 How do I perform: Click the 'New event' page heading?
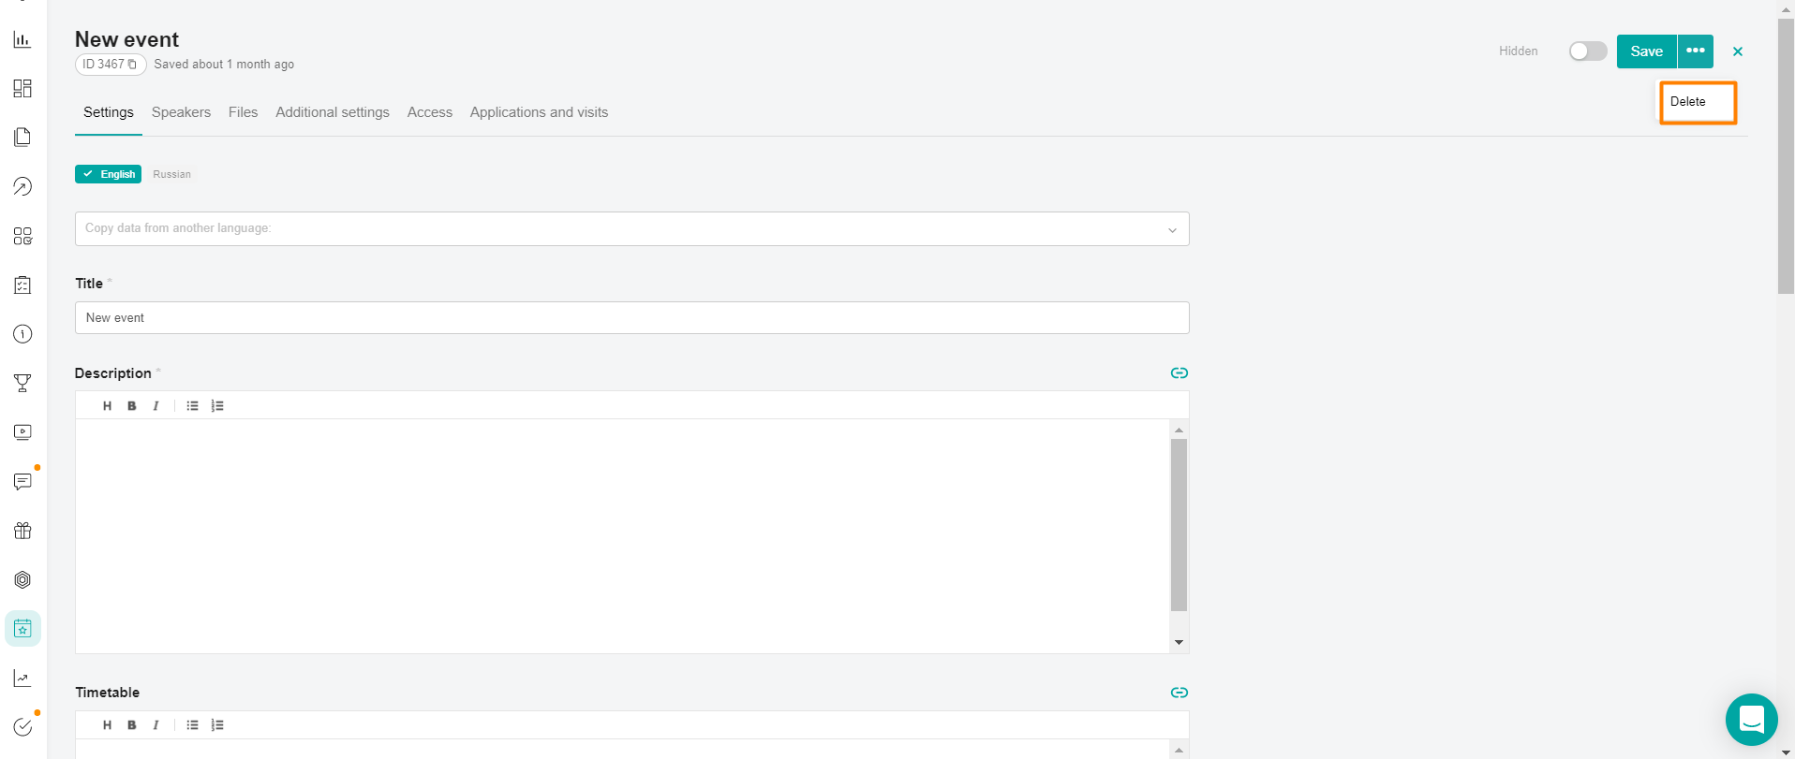click(126, 39)
